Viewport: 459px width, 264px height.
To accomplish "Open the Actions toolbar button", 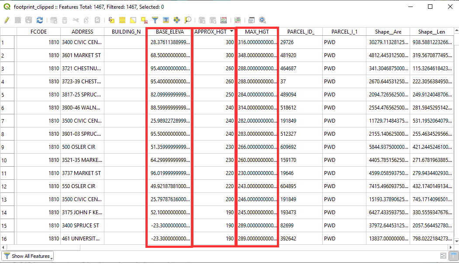I will point(262,20).
